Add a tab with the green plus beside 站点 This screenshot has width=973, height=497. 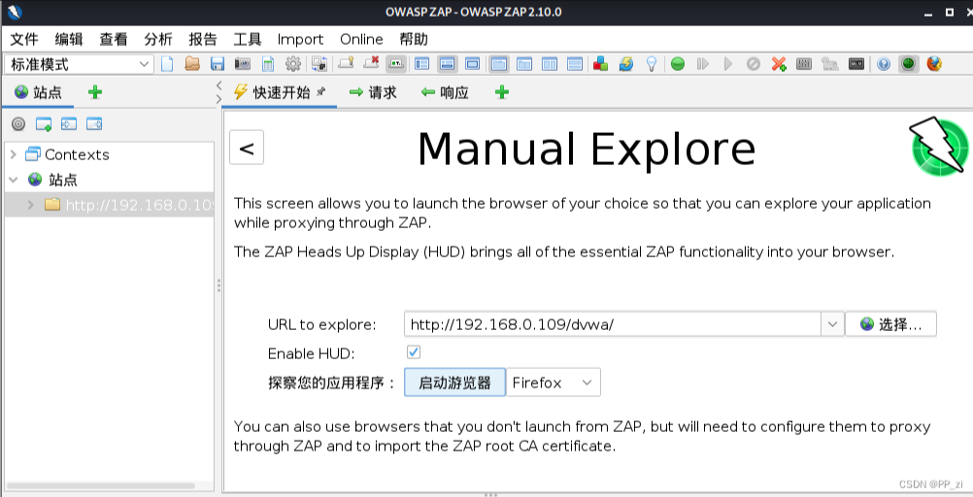(95, 92)
